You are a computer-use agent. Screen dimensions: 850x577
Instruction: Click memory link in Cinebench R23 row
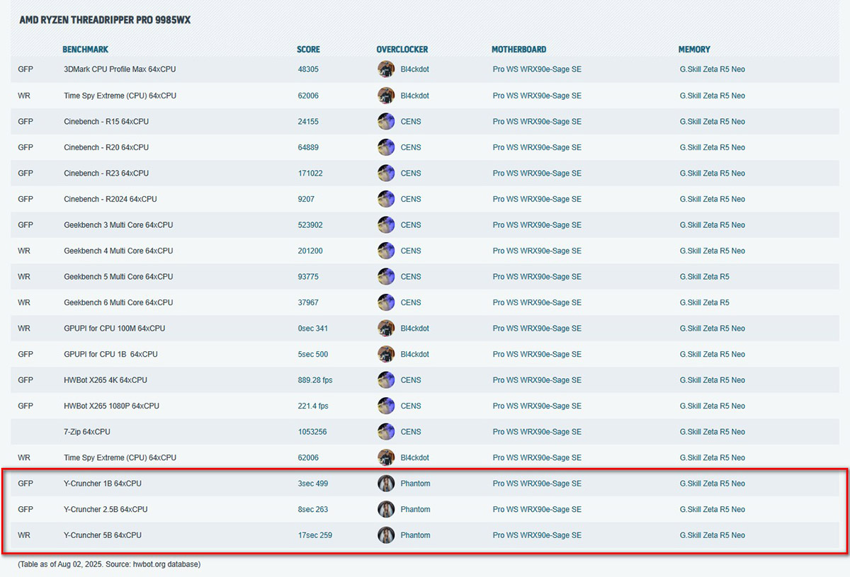point(713,173)
